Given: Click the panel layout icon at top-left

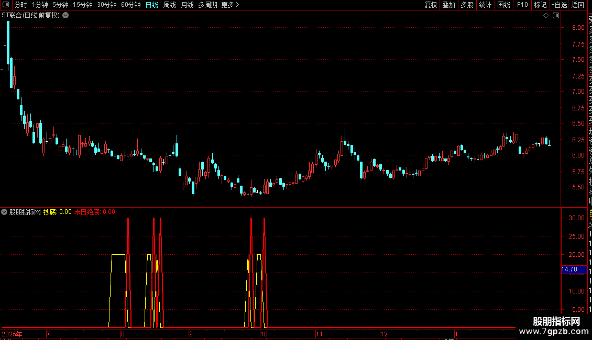Looking at the screenshot, I should 6,5.
